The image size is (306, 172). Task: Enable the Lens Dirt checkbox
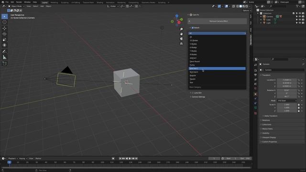(x=193, y=93)
